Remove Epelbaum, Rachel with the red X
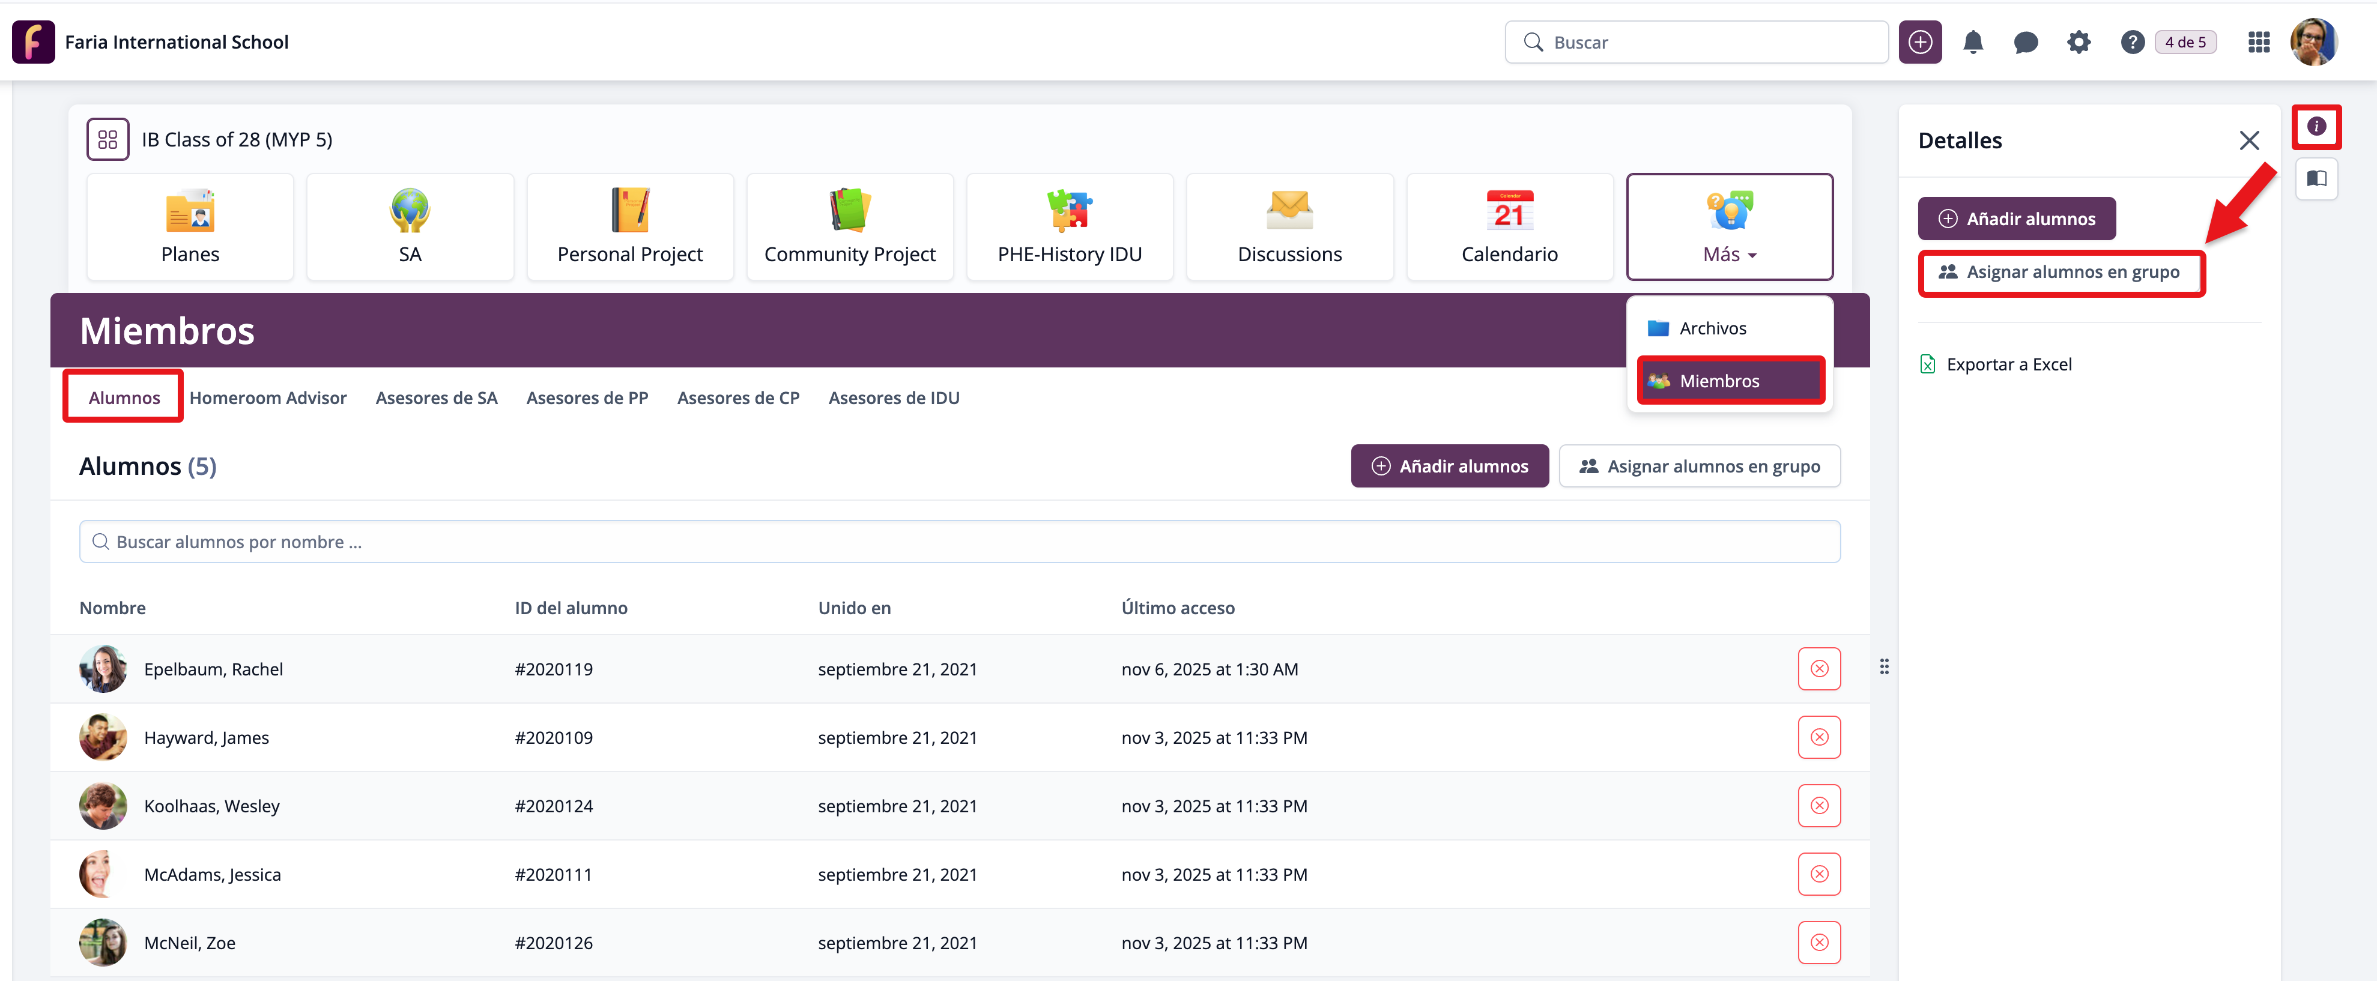2377x981 pixels. 1818,669
